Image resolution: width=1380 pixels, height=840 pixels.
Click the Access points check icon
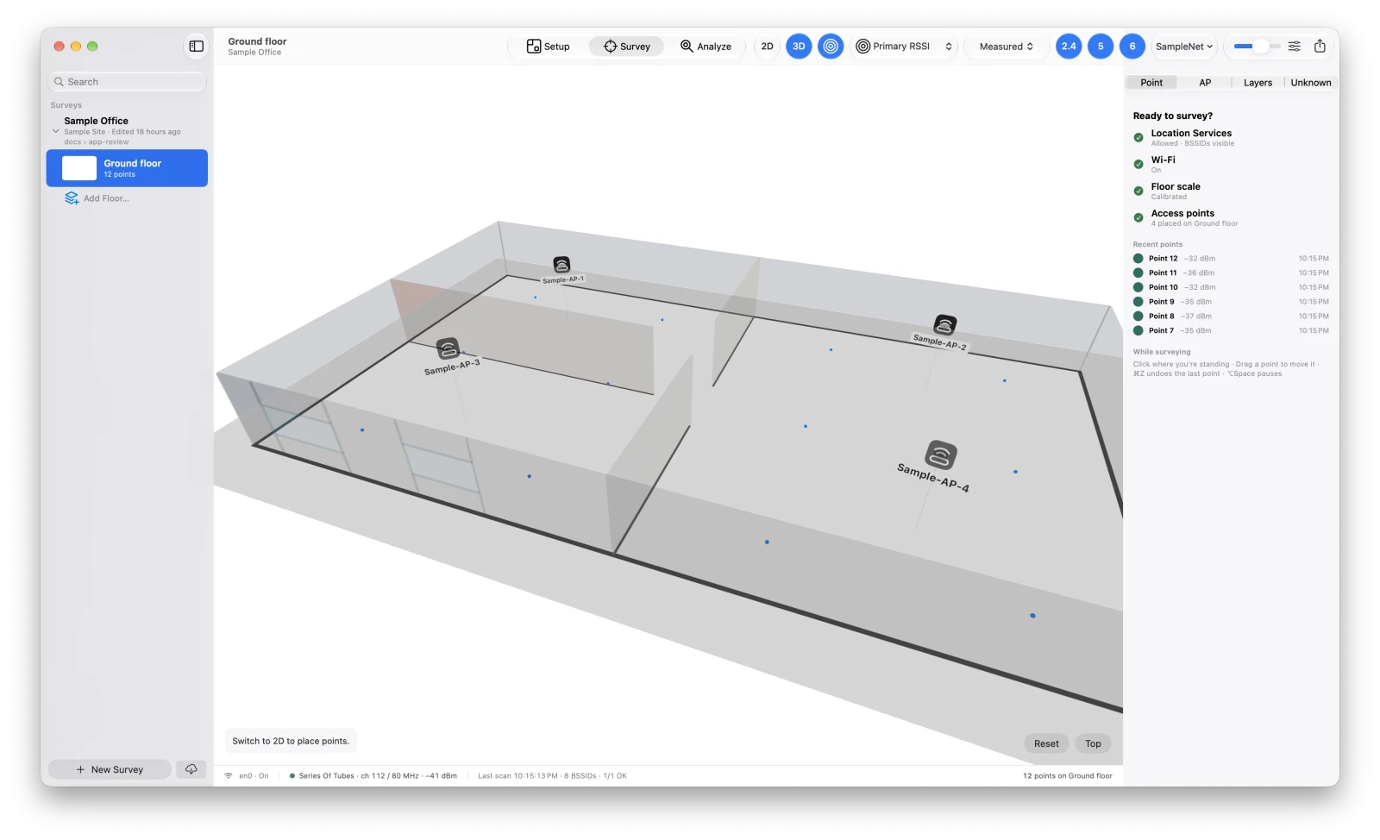(1138, 217)
